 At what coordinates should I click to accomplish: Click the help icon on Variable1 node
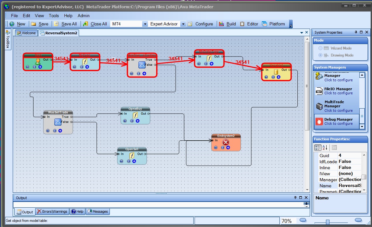click(x=266, y=77)
